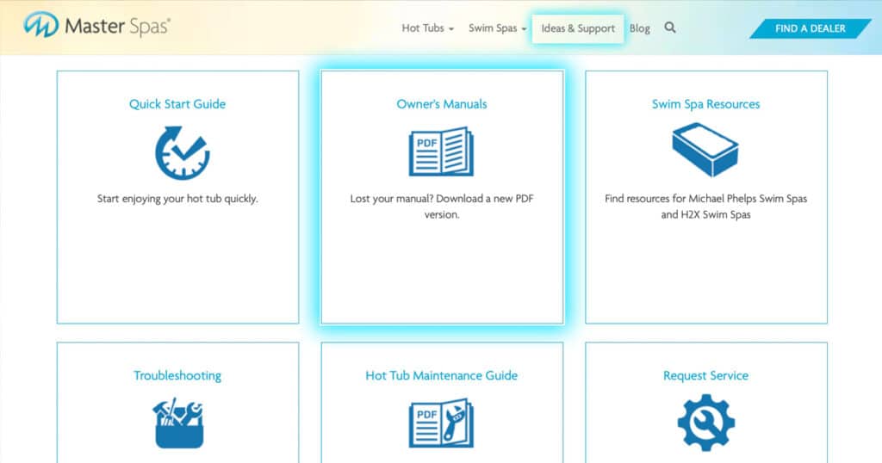Open the Quick Start Guide title link
882x463 pixels.
[177, 104]
